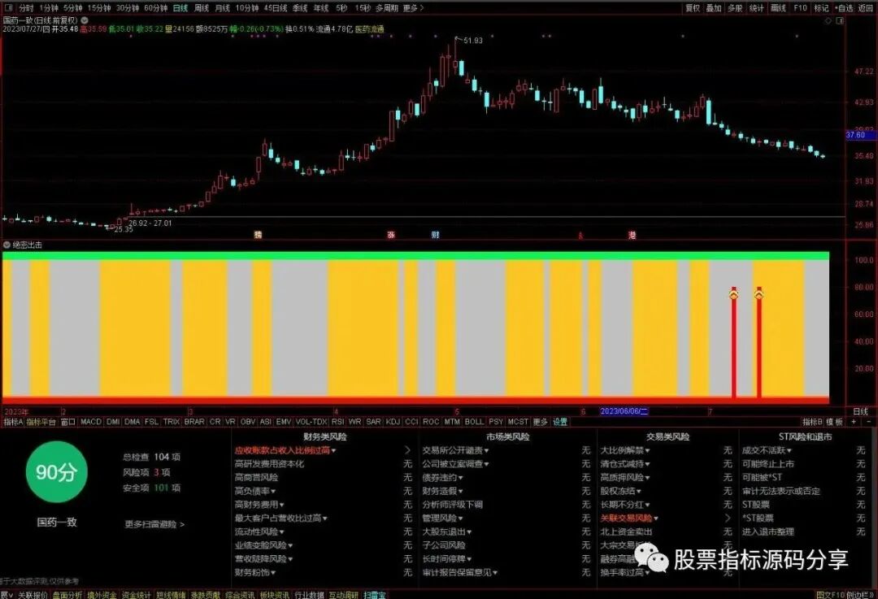Click 统计 statistics button

click(757, 8)
